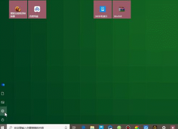The height and width of the screenshot is (129, 178).
Task: Open Documents from Start menu rail
Action: (x=3, y=93)
